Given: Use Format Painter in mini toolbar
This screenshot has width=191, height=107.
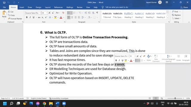Looking at the screenshot, I should tap(144, 56).
